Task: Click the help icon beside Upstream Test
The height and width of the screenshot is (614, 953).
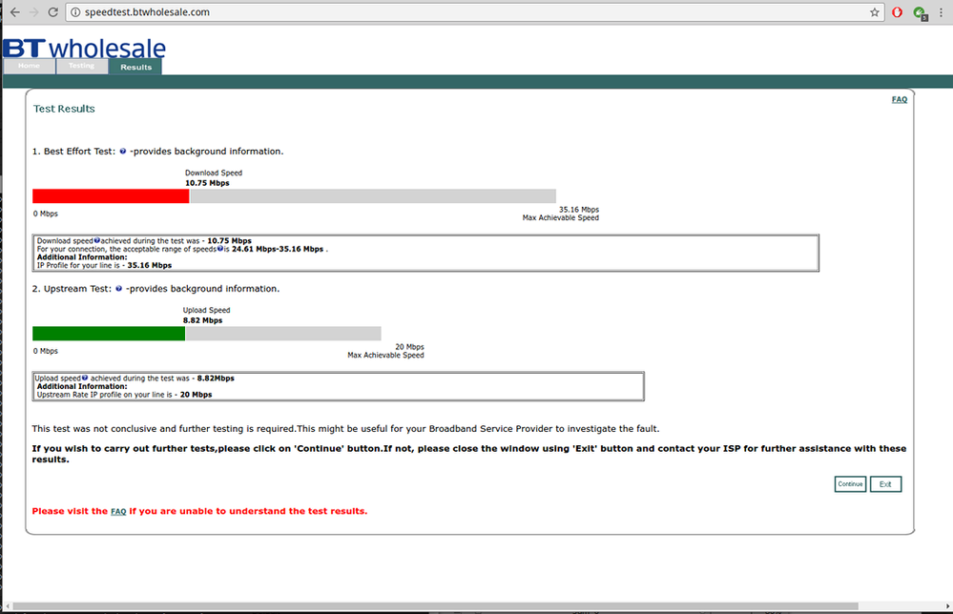Action: [118, 289]
